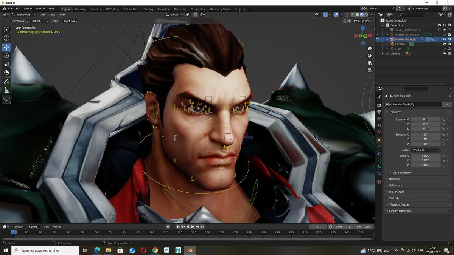Expand the Viewport Display panel

point(399,204)
